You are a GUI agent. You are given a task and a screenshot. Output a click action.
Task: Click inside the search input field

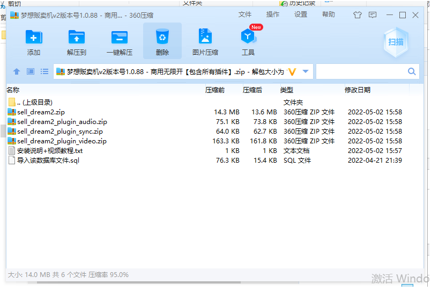click(x=360, y=71)
